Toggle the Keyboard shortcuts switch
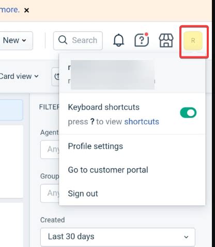Viewport: 215px width, 247px height. coord(188,113)
